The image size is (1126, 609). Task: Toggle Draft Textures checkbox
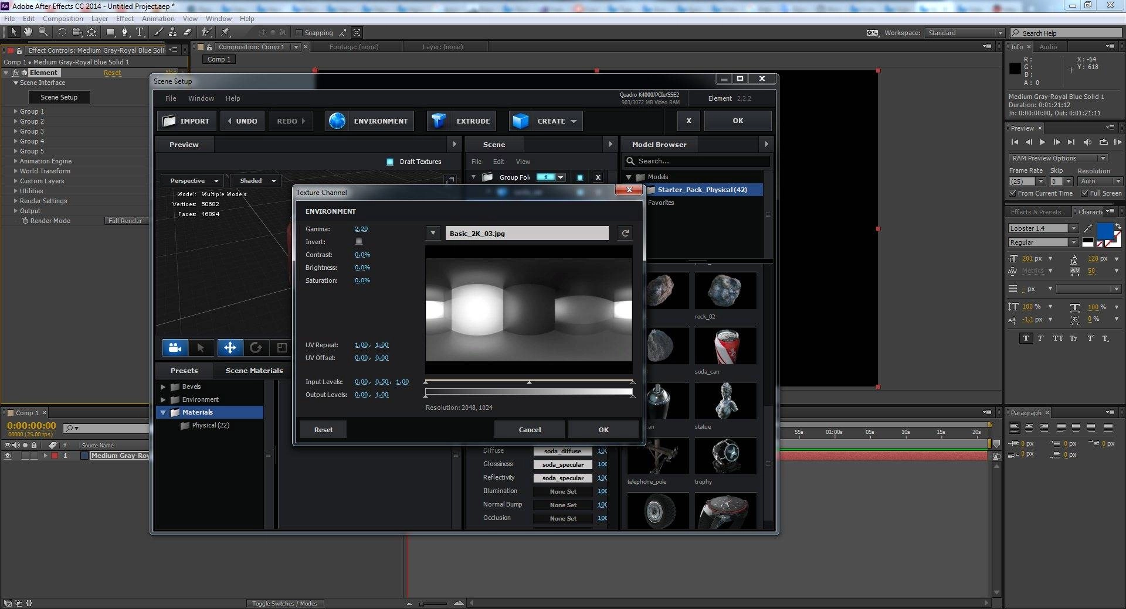click(390, 162)
